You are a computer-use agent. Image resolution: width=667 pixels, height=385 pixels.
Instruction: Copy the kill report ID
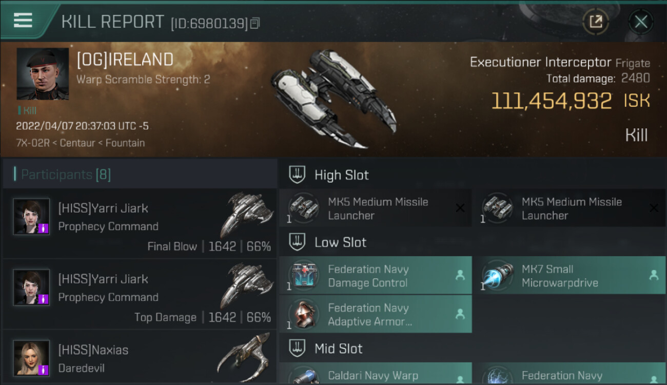pos(255,23)
